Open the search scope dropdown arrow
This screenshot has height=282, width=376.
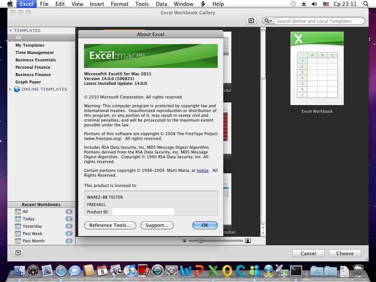point(268,21)
